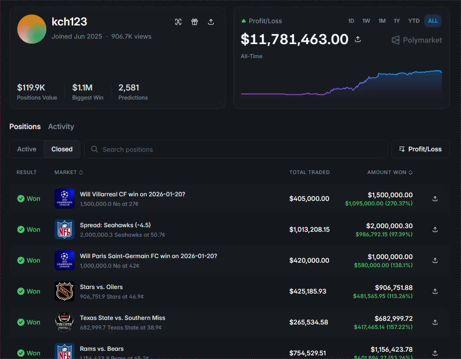
Task: Click the $906,751.88 amount won
Action: 394,288
